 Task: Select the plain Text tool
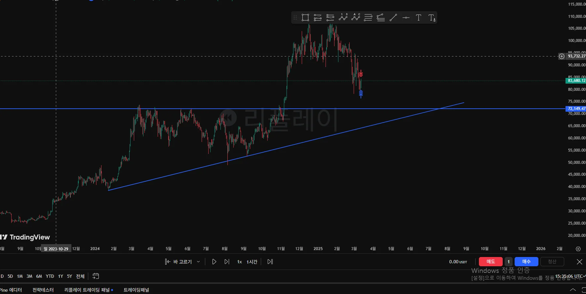(x=418, y=18)
